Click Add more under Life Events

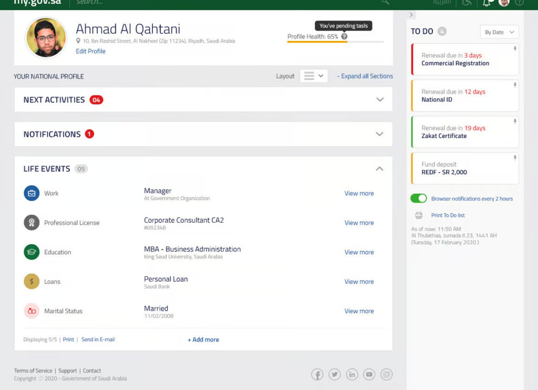(203, 339)
